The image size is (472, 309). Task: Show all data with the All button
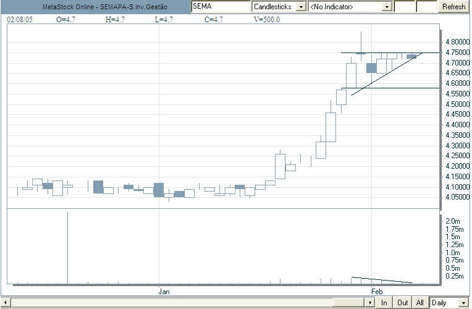(420, 302)
